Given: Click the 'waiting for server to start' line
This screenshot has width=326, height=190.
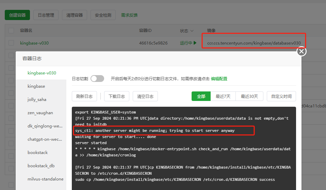Looking at the screenshot, I should 115,137.
